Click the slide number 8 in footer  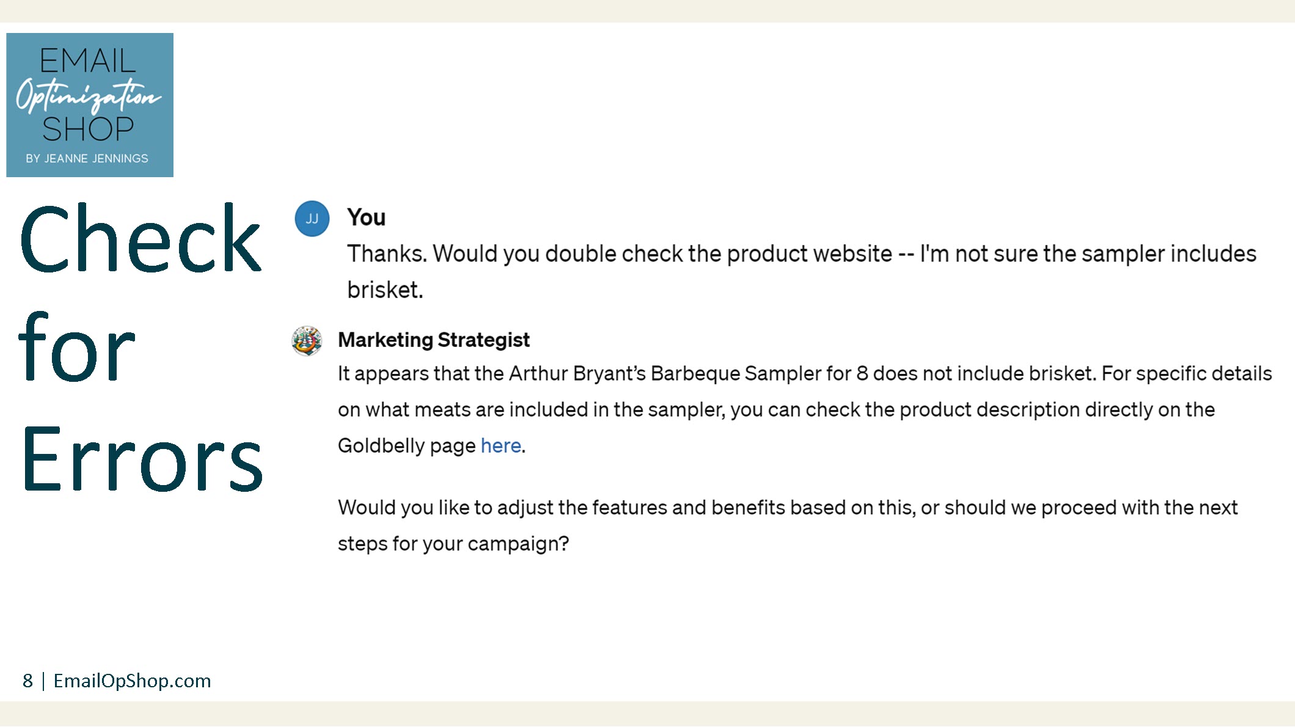(x=27, y=681)
